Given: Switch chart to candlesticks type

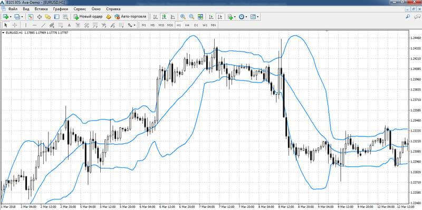Looking at the screenshot, I should 164,17.
